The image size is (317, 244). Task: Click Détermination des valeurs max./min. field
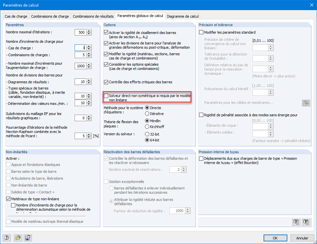[80, 103]
